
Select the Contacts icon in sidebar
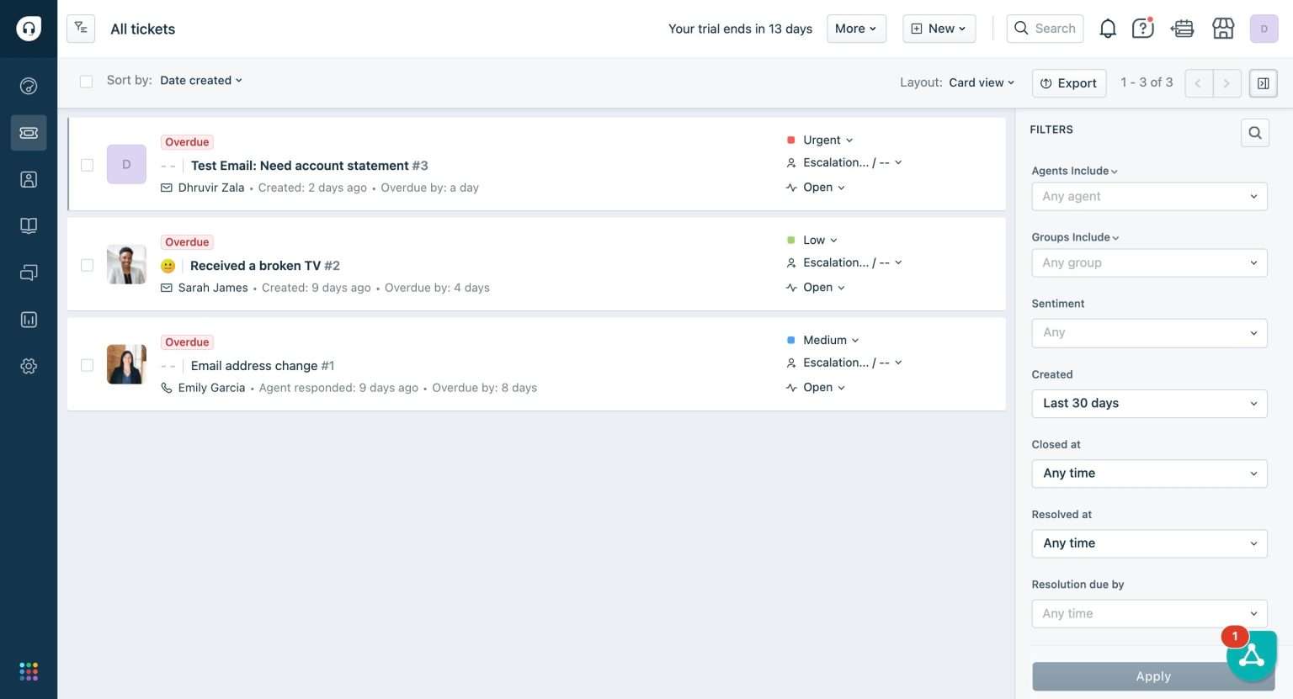(x=29, y=179)
